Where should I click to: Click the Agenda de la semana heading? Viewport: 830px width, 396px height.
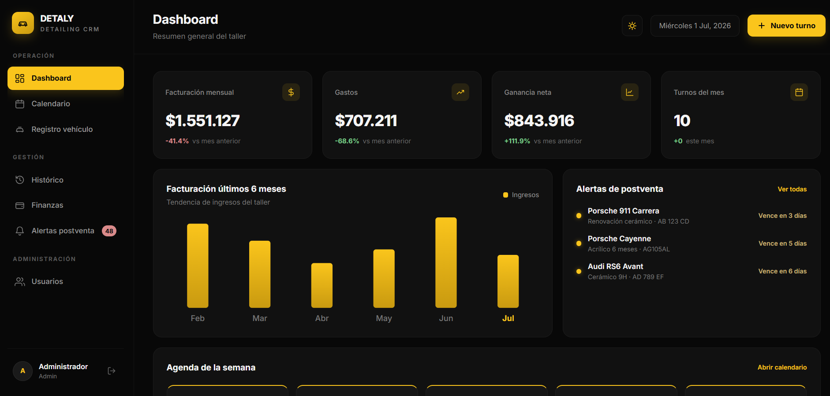[211, 367]
